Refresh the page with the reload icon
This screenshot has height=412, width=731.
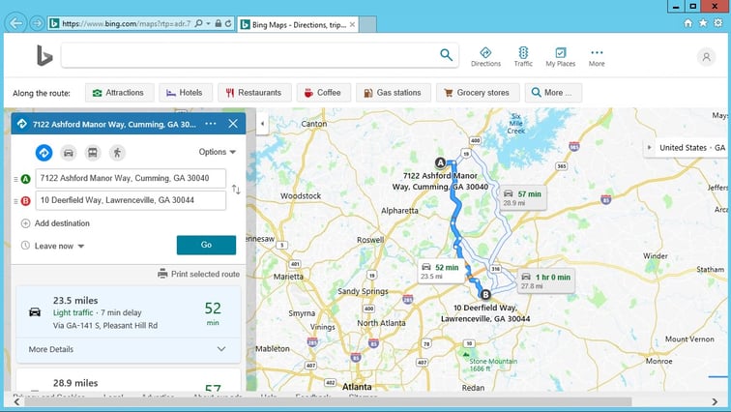pos(228,23)
